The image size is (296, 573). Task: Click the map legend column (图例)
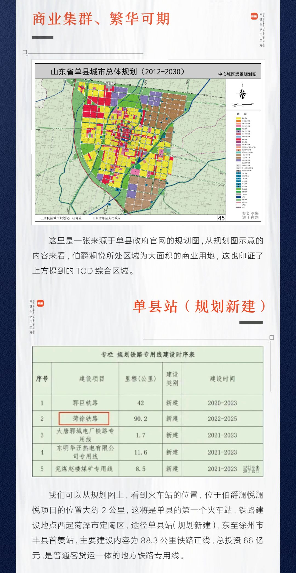coord(243,161)
